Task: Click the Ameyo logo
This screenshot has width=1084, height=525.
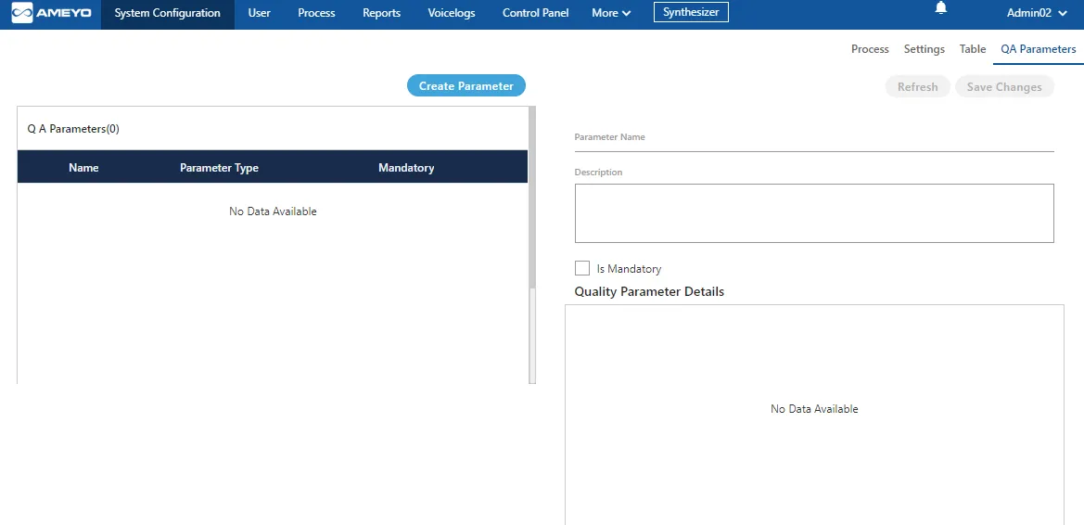Action: click(x=52, y=13)
